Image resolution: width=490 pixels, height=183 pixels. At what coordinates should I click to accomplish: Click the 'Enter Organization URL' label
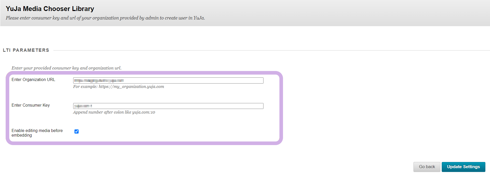click(33, 80)
